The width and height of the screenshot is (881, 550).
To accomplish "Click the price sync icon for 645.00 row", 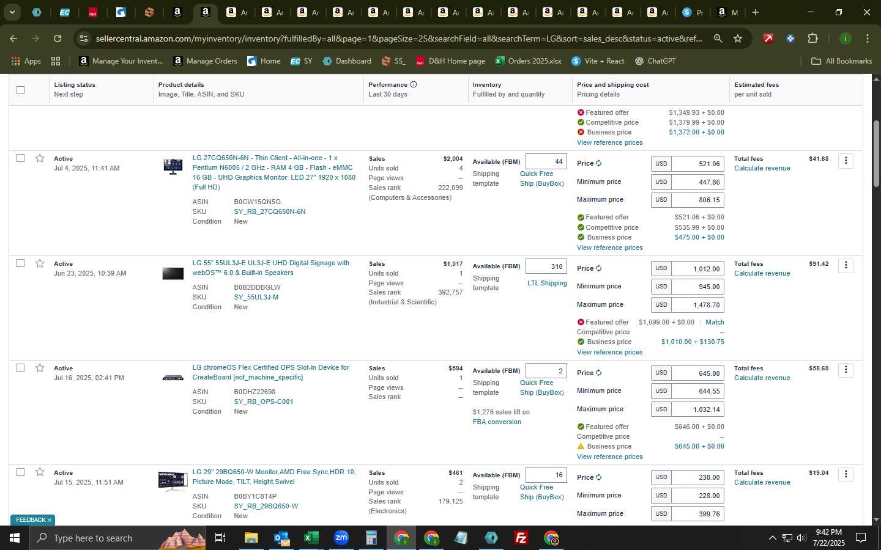I will pos(598,373).
